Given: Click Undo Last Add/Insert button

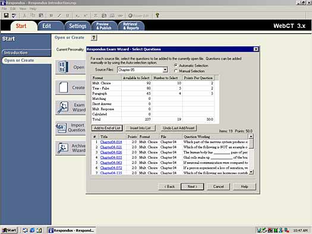Looking at the screenshot, I should 179,128.
